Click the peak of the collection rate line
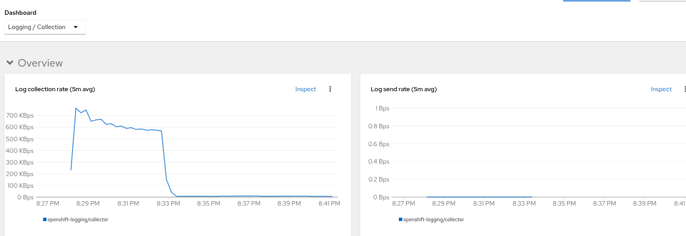This screenshot has height=236, width=686. 76,108
